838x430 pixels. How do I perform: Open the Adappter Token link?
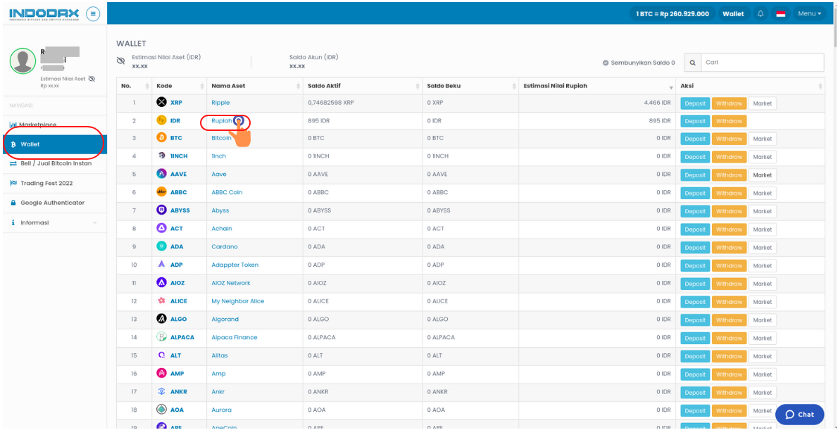[234, 265]
